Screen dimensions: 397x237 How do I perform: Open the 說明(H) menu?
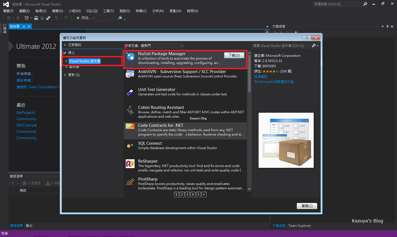[192, 11]
